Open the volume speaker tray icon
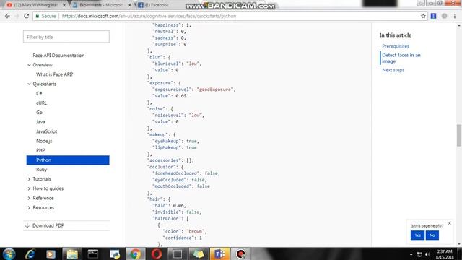Viewport: 462px width, 260px height. pos(428,254)
